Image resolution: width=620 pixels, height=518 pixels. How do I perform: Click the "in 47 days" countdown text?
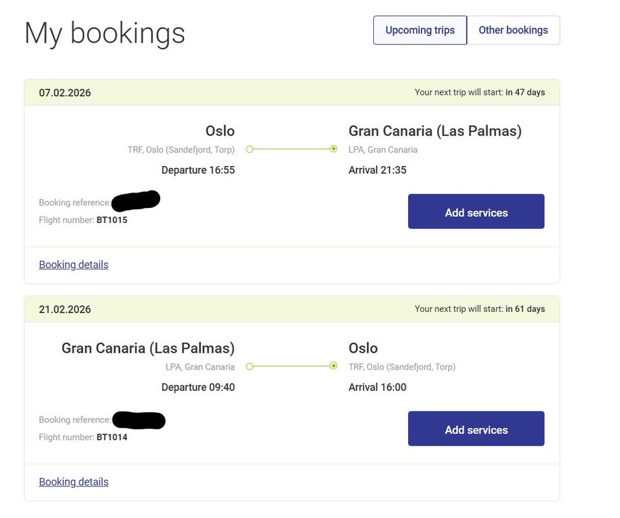(x=525, y=92)
